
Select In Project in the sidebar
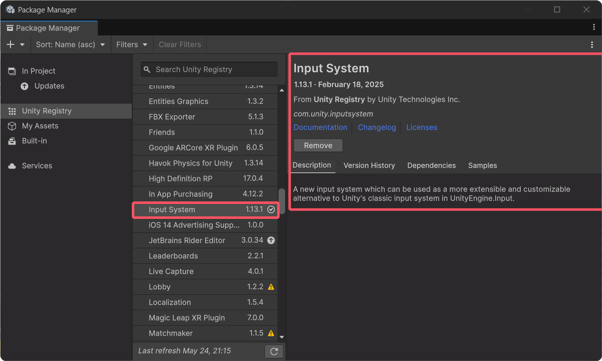(66, 71)
